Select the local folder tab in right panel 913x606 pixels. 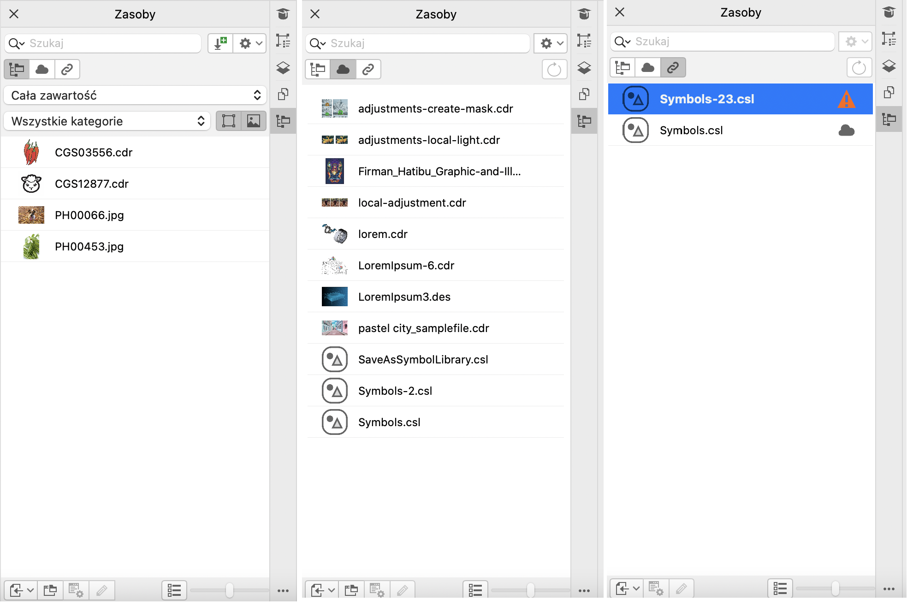(x=622, y=68)
